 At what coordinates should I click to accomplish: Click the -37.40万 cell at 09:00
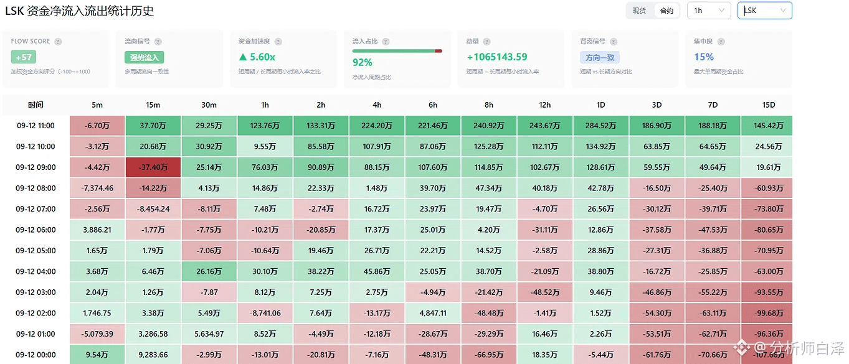point(153,167)
